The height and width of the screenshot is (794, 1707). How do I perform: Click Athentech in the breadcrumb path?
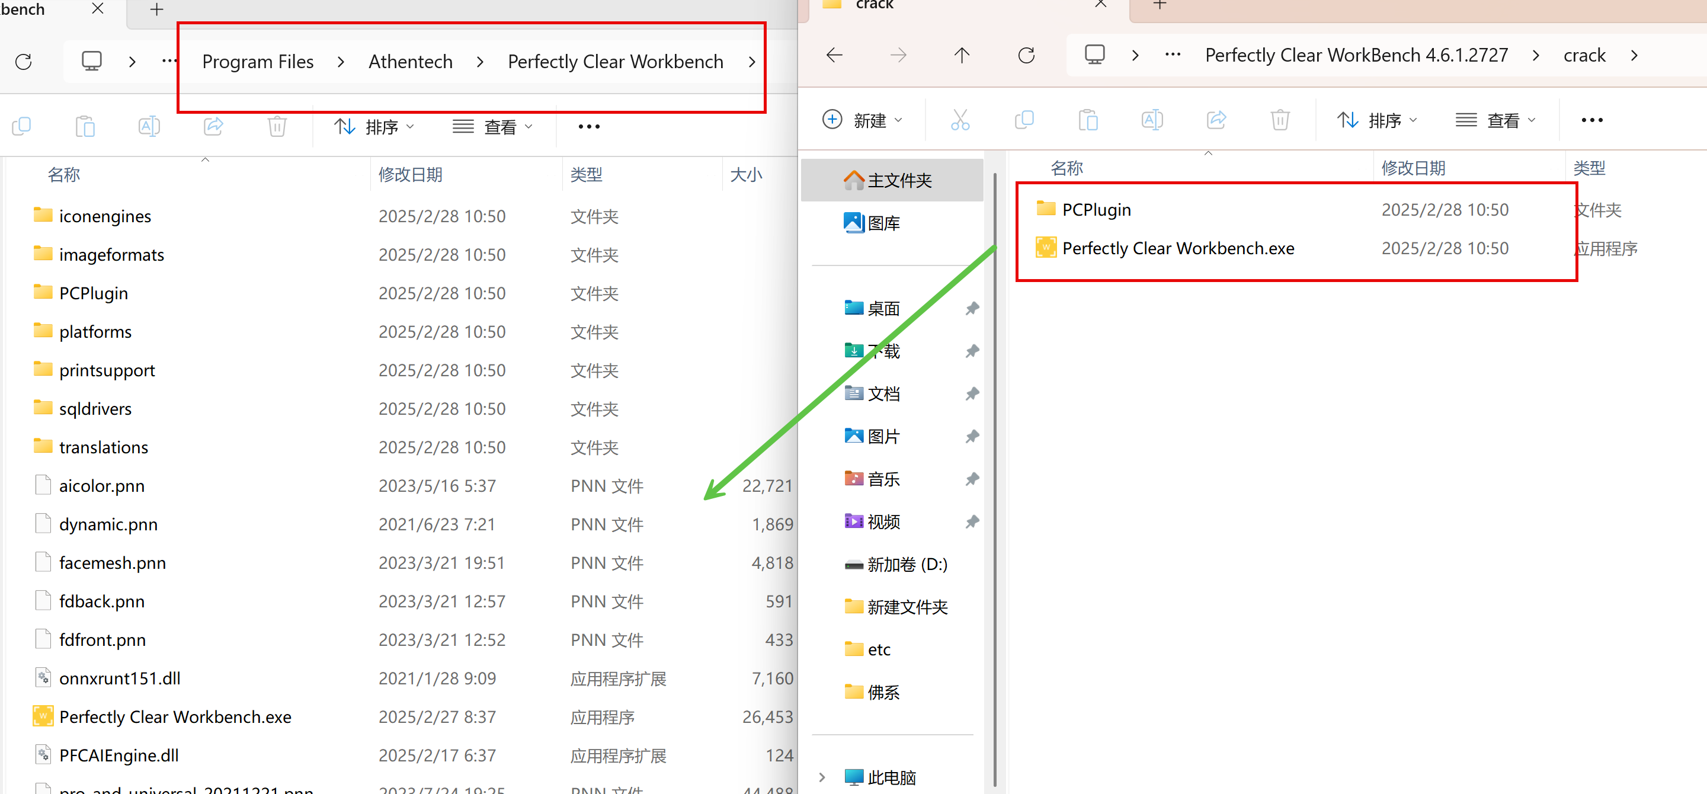pyautogui.click(x=410, y=62)
